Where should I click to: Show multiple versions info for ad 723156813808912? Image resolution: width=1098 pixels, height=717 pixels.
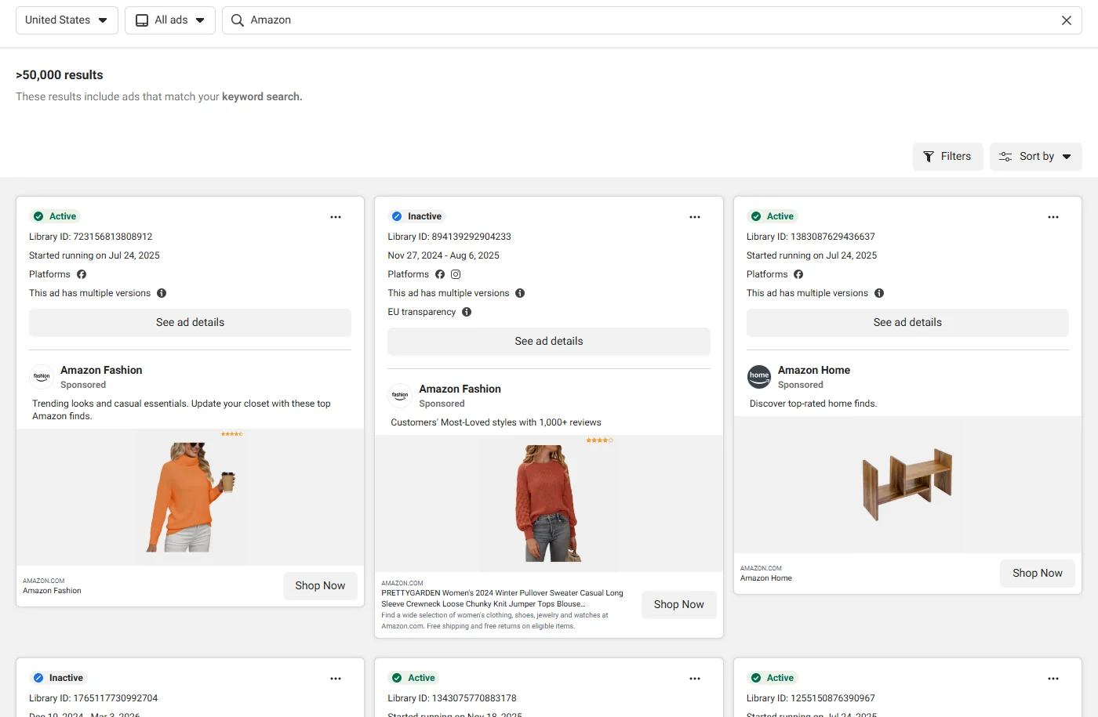point(162,293)
